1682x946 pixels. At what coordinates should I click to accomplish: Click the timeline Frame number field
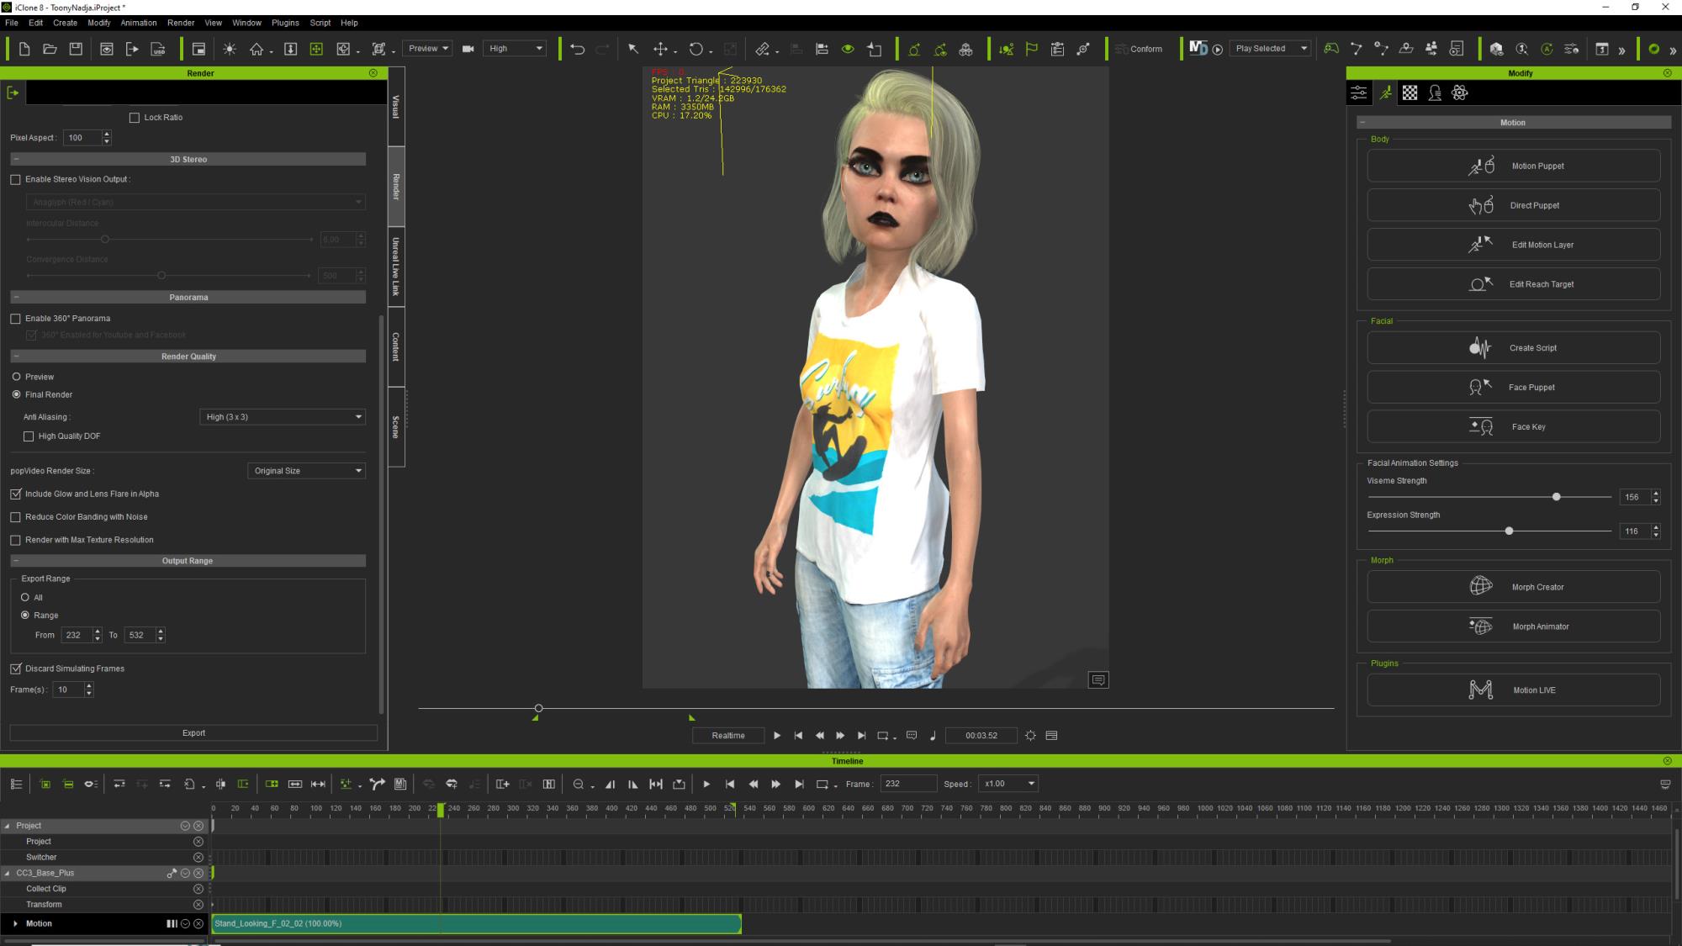click(x=907, y=784)
